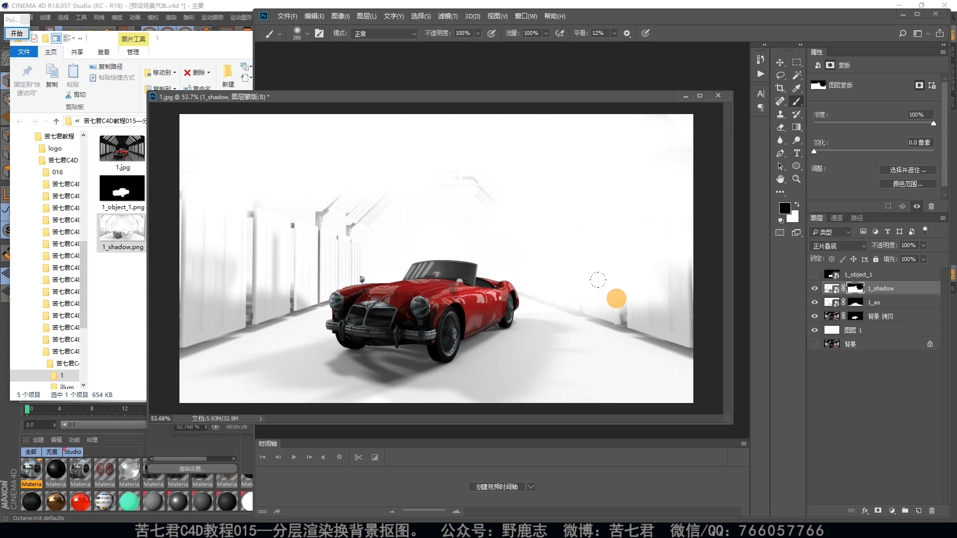Select the Eraser tool
This screenshot has width=957, height=538.
[x=780, y=128]
